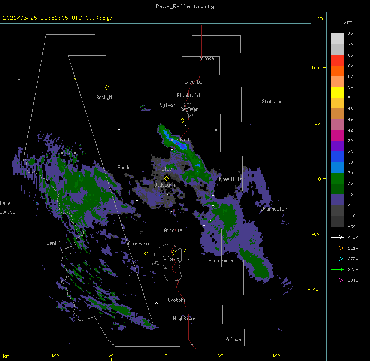Click the 04DK legend label
The height and width of the screenshot is (361, 370).
[353, 237]
